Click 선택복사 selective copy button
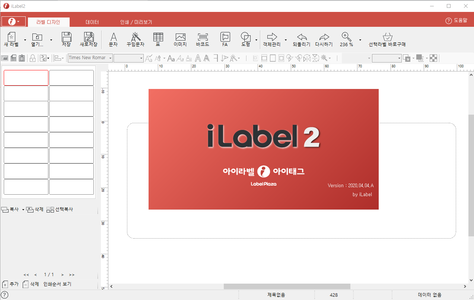The height and width of the screenshot is (300, 474). (x=60, y=210)
